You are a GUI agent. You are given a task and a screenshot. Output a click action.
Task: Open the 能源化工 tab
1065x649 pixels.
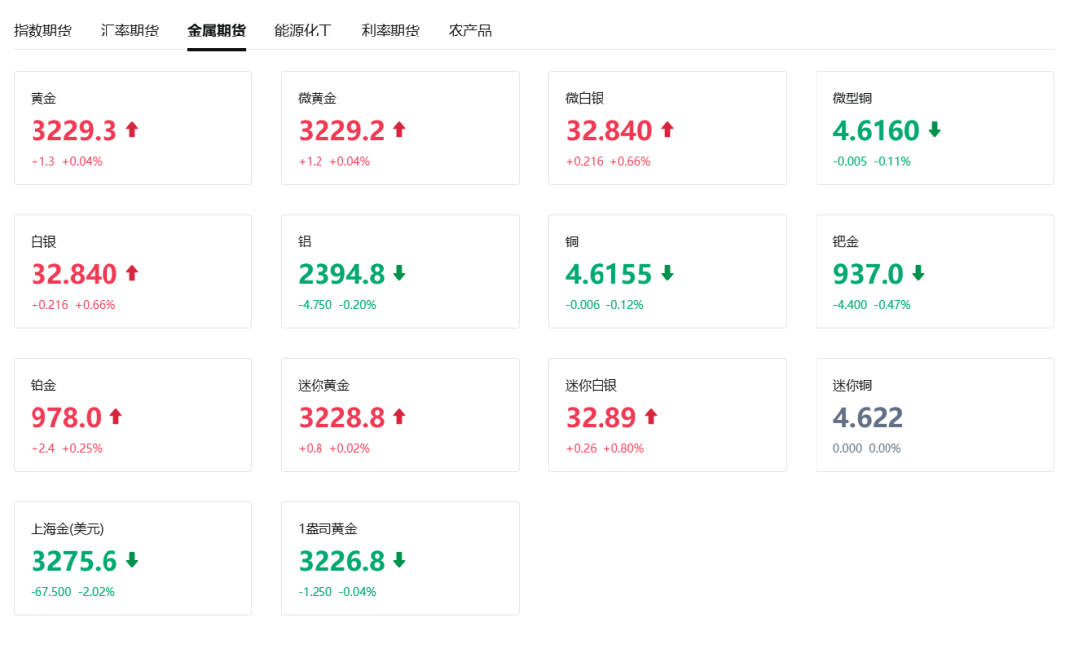coord(303,30)
